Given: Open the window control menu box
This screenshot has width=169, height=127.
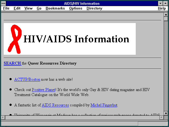Looking at the screenshot, I should [3, 3].
